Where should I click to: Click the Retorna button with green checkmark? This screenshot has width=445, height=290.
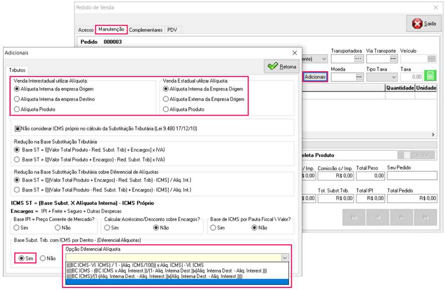click(282, 66)
